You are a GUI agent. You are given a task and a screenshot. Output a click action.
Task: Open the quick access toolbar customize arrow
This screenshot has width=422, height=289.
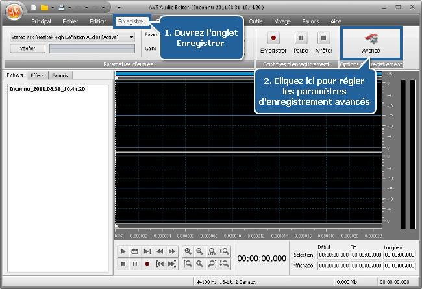[x=119, y=7]
